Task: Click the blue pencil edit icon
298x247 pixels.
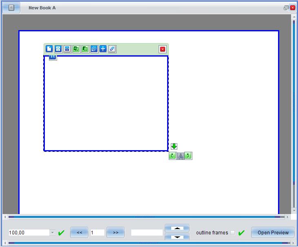Action: point(94,49)
